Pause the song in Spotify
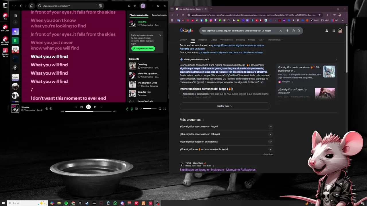 pyautogui.click(x=88, y=107)
